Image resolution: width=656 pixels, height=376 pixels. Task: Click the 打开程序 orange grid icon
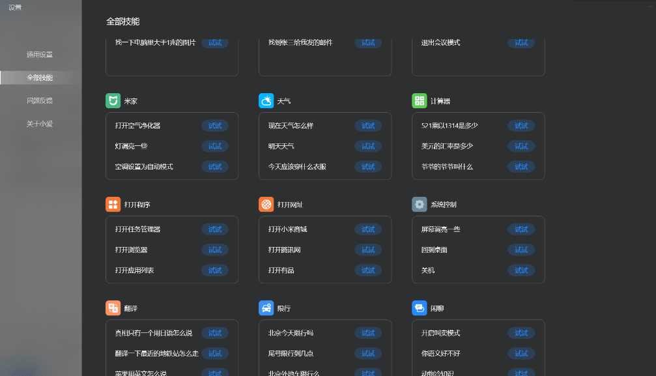coord(113,205)
